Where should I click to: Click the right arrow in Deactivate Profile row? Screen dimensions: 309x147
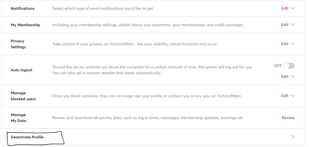[x=293, y=137]
